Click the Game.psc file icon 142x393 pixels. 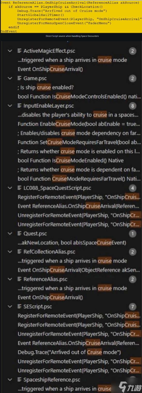(19, 78)
